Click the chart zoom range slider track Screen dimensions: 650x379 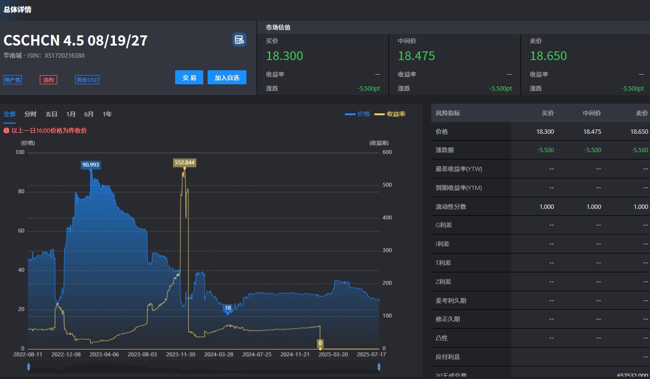[x=204, y=367]
